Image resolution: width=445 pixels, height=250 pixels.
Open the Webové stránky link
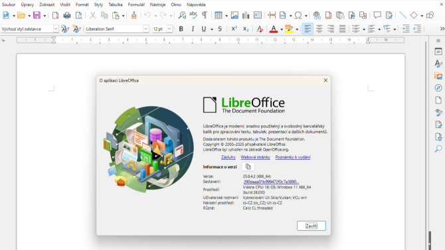click(x=256, y=157)
